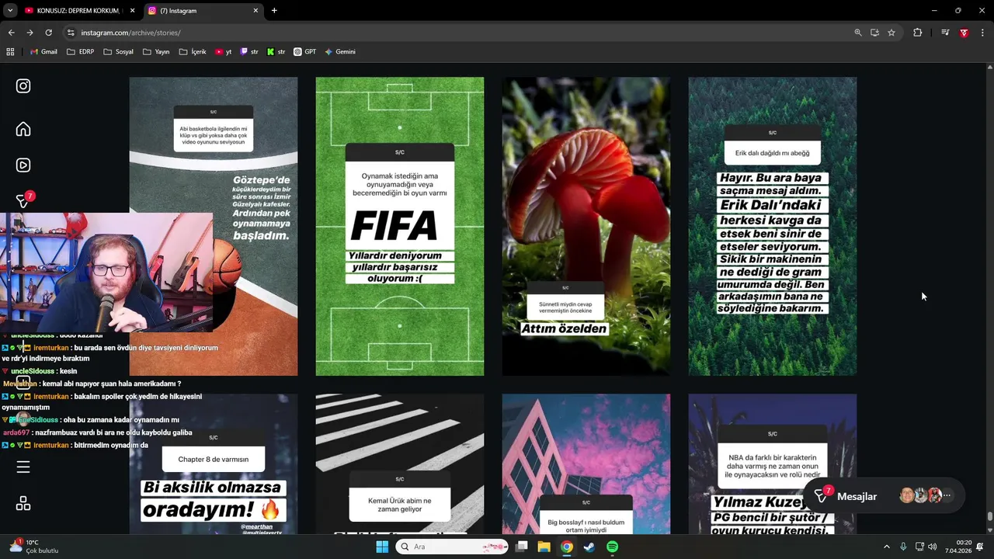Open the red mushroom story thumbnail
The width and height of the screenshot is (994, 559).
tap(586, 226)
